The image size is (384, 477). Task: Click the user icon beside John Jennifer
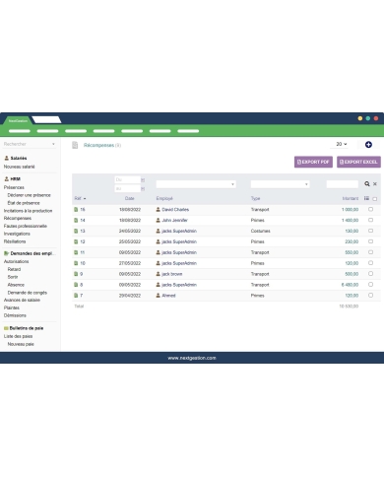(158, 221)
